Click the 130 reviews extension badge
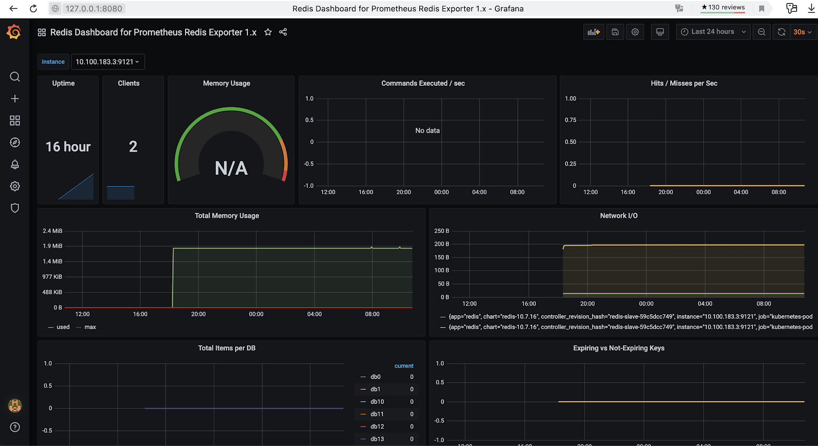The height and width of the screenshot is (446, 818). [x=723, y=8]
